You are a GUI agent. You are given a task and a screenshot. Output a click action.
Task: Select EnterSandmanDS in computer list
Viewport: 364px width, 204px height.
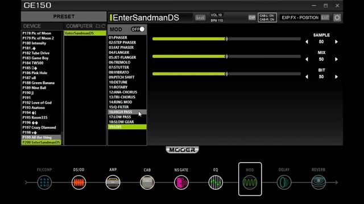click(x=85, y=33)
